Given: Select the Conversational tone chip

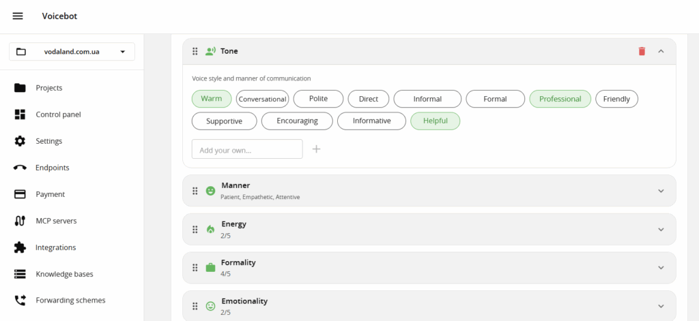Looking at the screenshot, I should 263,99.
